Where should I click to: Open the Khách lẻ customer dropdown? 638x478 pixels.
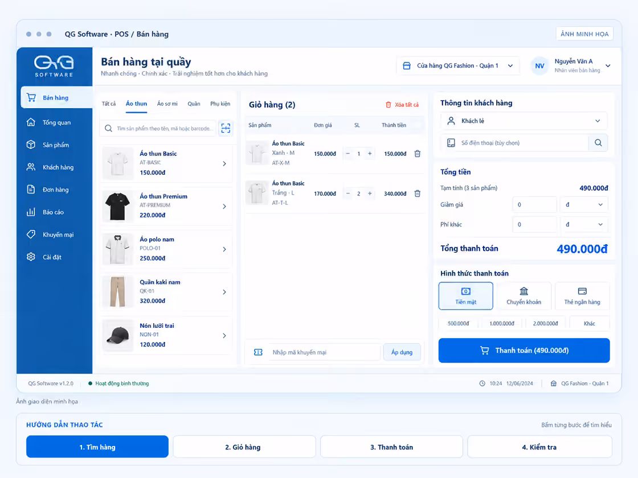coord(524,121)
